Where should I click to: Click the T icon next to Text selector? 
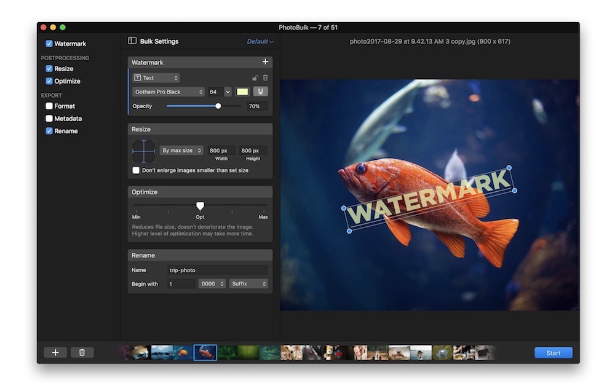tap(139, 77)
